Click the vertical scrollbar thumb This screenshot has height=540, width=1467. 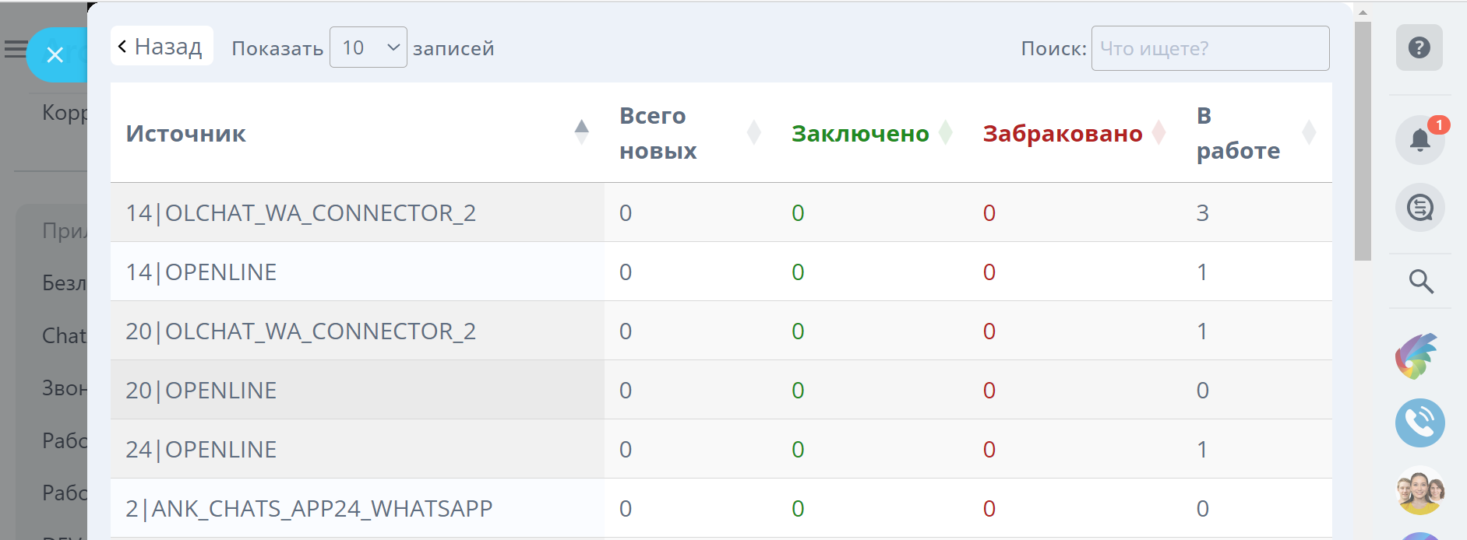1363,140
